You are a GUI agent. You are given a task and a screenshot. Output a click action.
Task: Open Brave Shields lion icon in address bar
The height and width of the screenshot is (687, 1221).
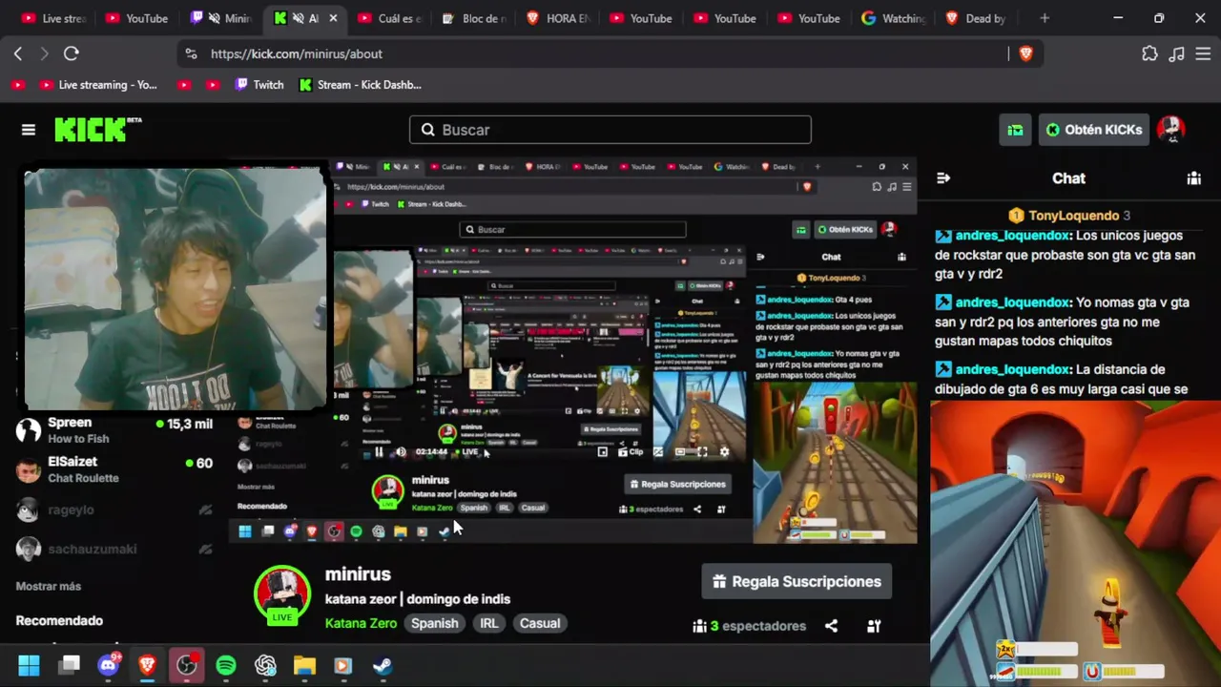tap(1026, 54)
